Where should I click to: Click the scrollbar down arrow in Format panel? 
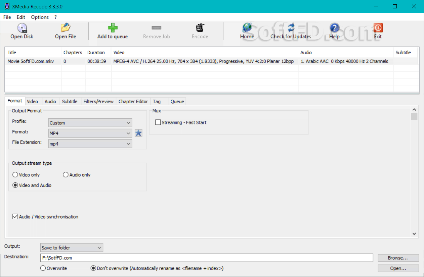click(414, 234)
